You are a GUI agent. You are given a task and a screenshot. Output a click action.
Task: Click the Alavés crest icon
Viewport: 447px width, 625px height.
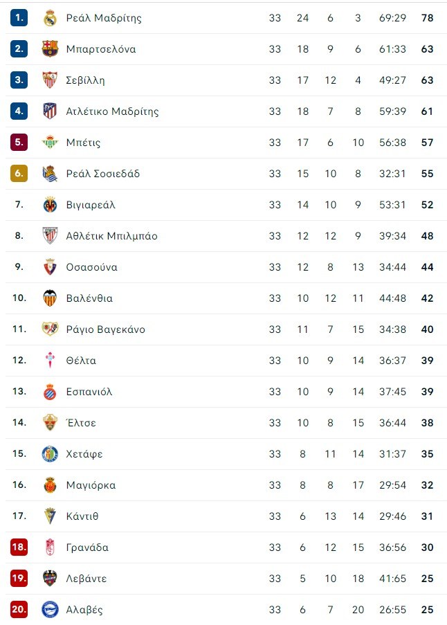(x=50, y=610)
